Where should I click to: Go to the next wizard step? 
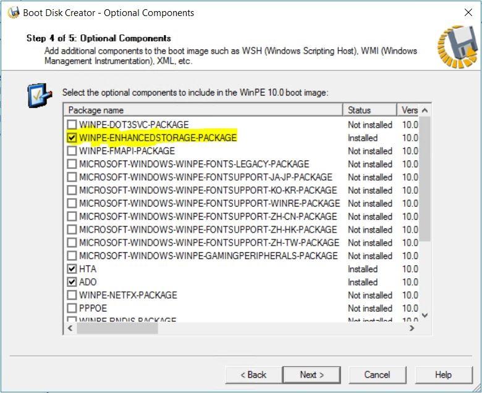coord(311,374)
